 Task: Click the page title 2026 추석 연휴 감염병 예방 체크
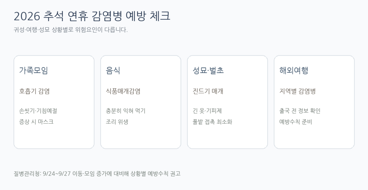(x=92, y=16)
